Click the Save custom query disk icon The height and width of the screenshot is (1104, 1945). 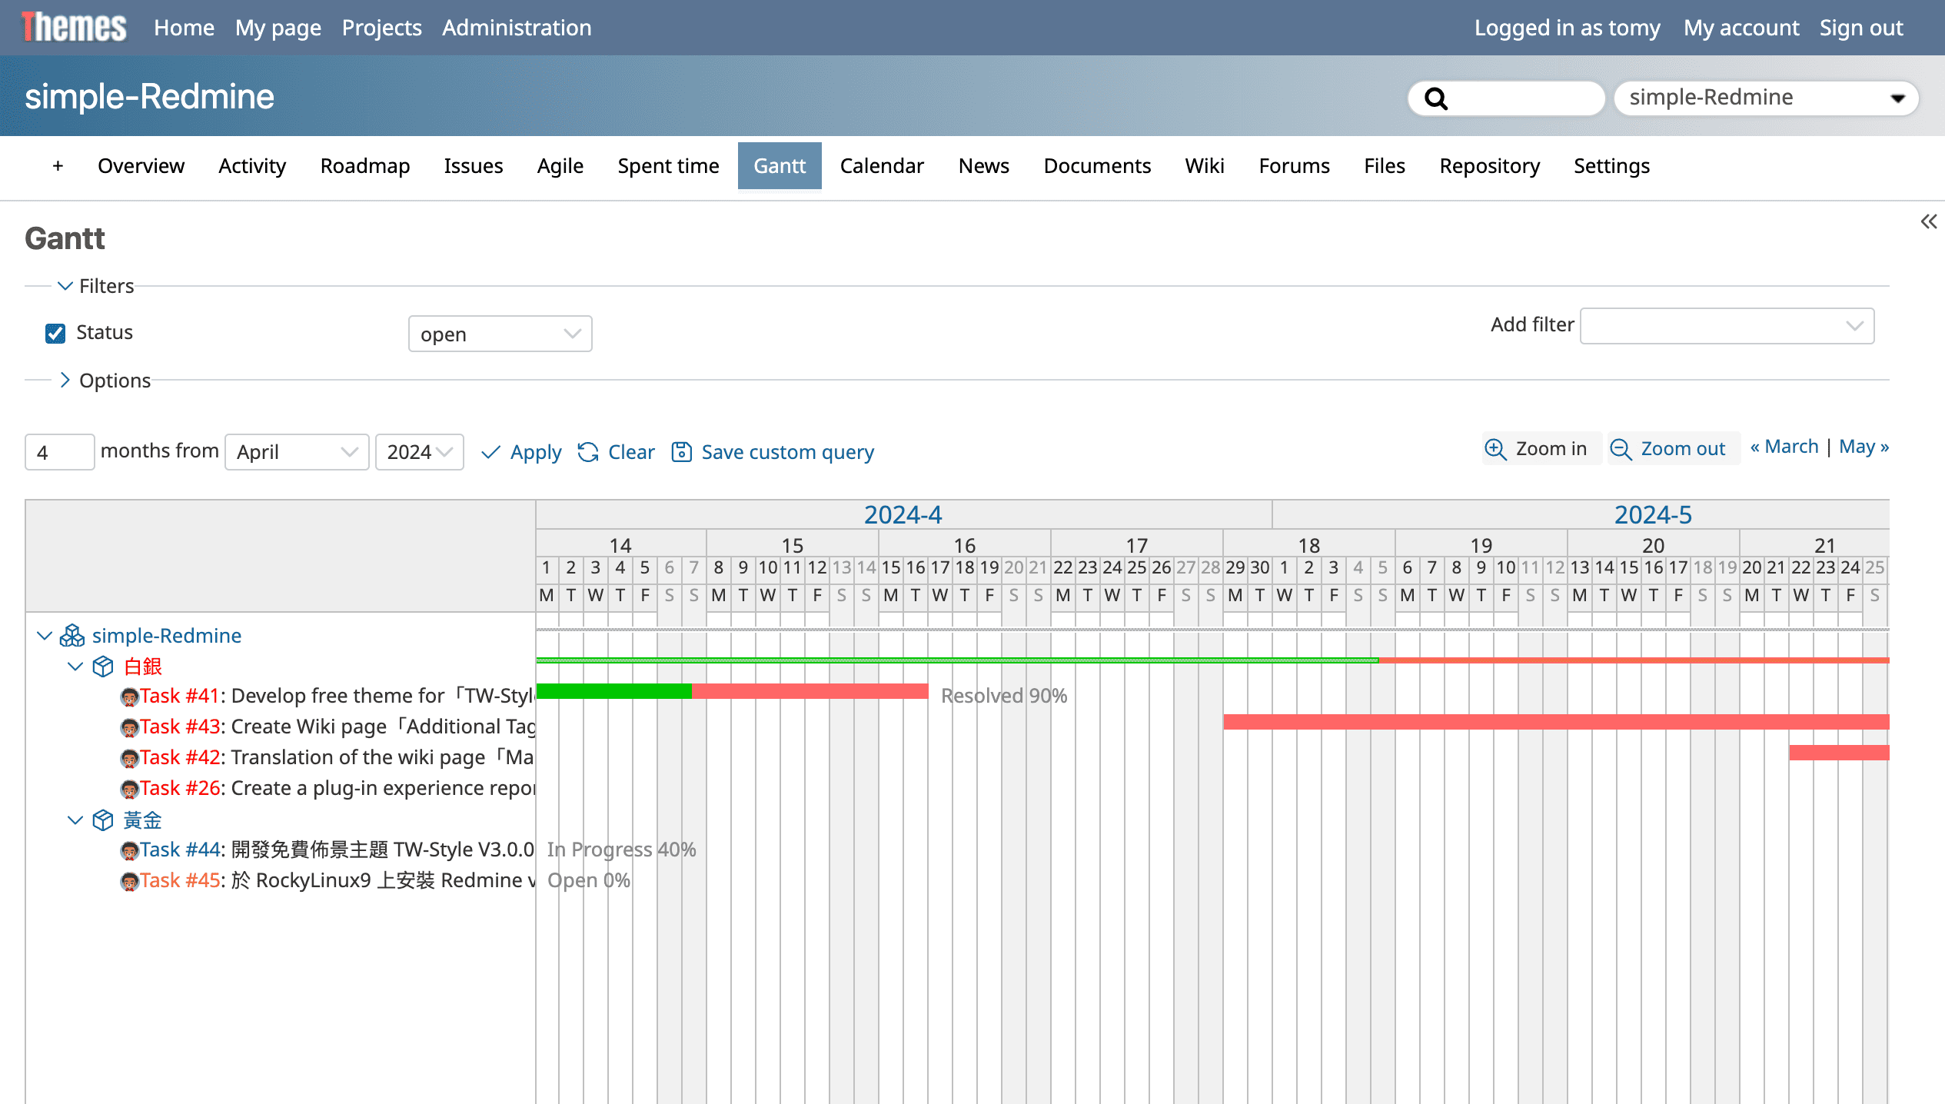pyautogui.click(x=681, y=452)
